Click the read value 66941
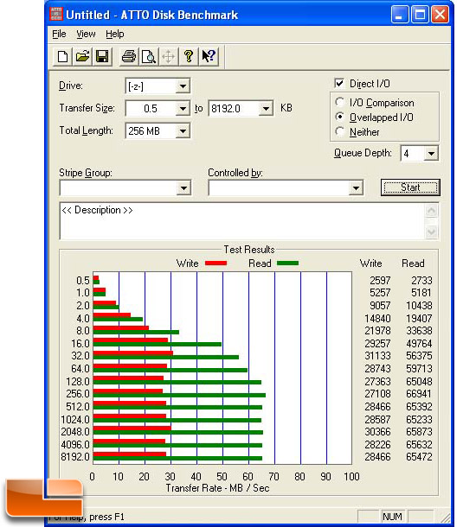 pos(419,394)
